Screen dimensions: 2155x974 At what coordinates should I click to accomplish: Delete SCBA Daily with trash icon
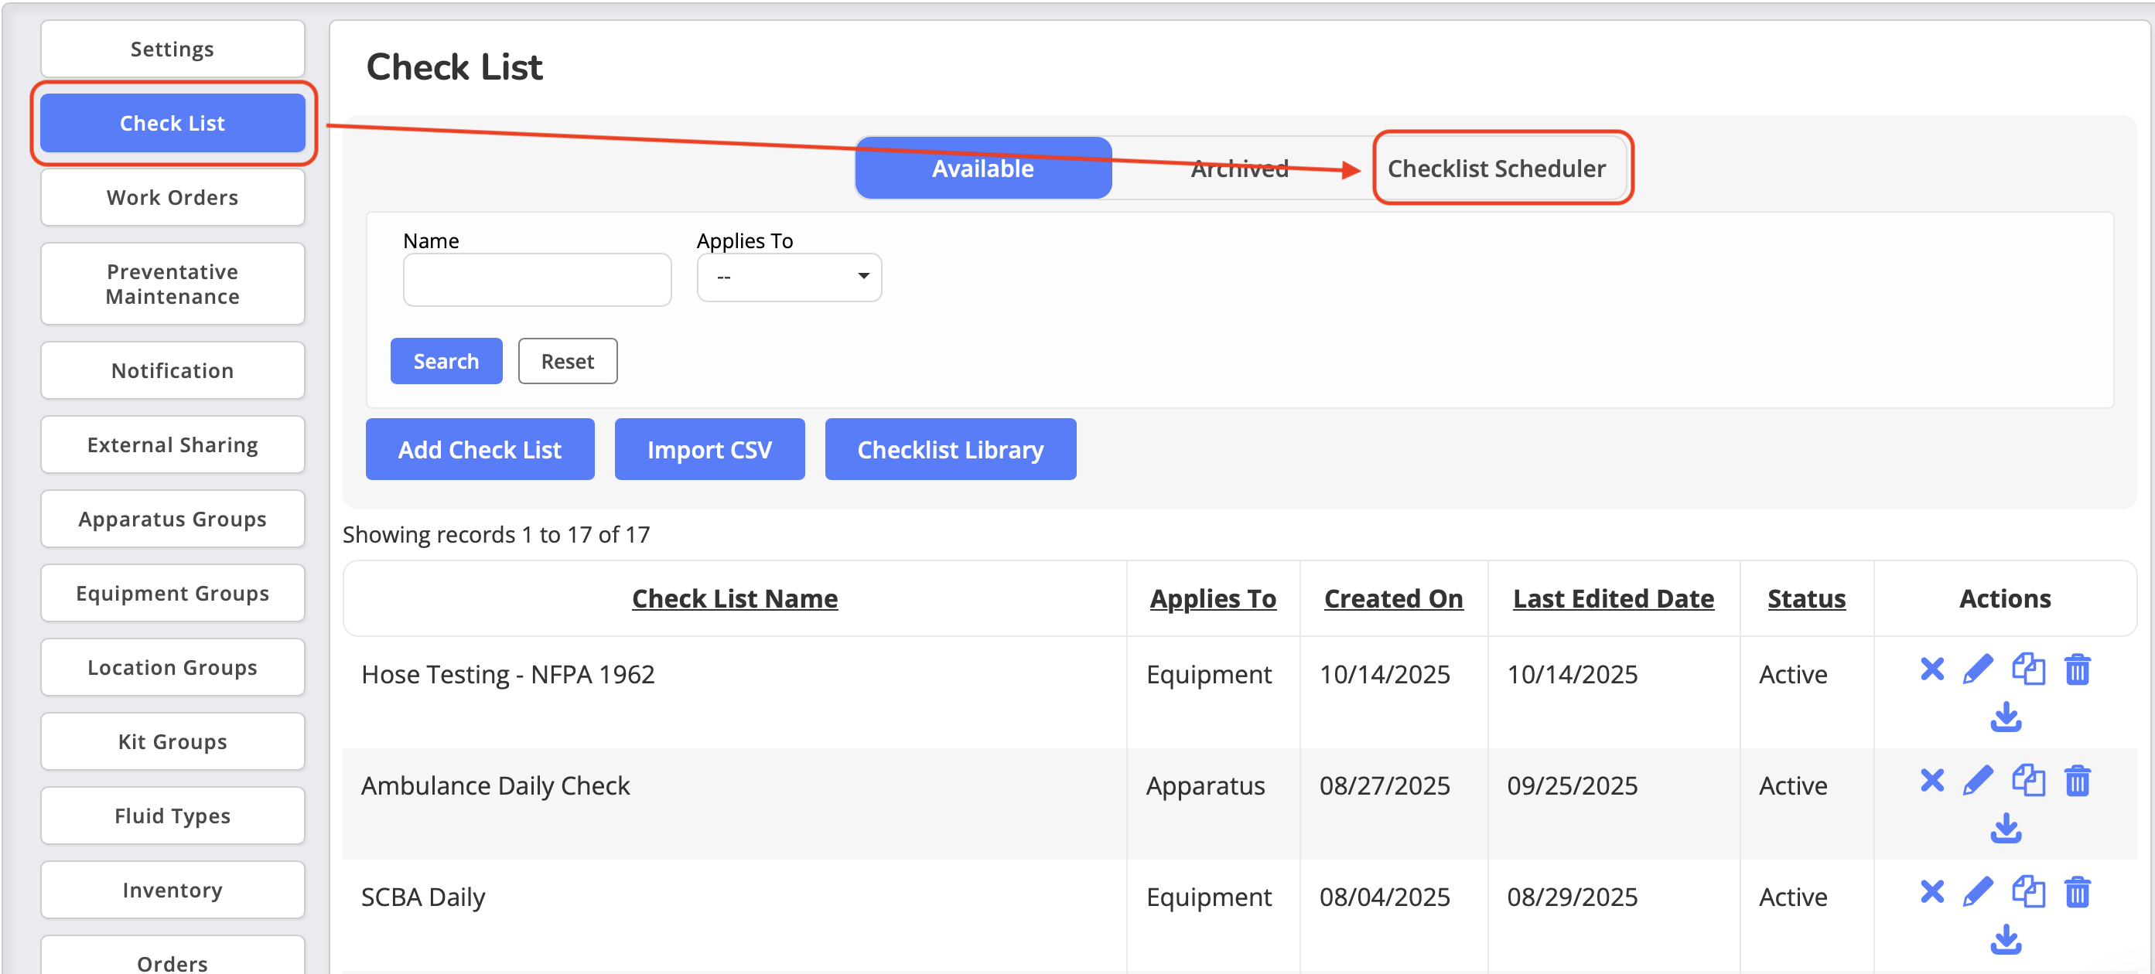click(2077, 891)
